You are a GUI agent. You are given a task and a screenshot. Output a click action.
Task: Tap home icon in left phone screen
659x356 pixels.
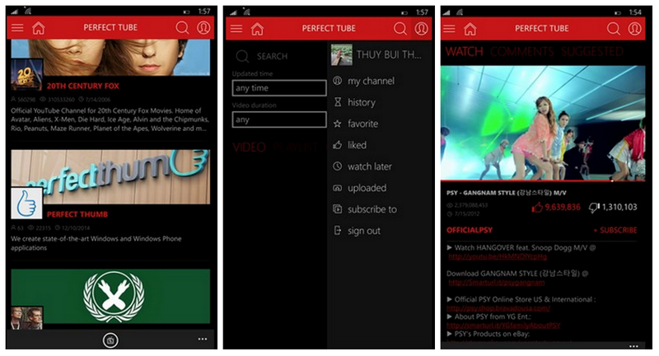coord(38,28)
